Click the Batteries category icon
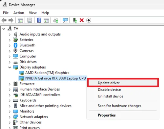The width and height of the screenshot is (164, 129). [15, 40]
